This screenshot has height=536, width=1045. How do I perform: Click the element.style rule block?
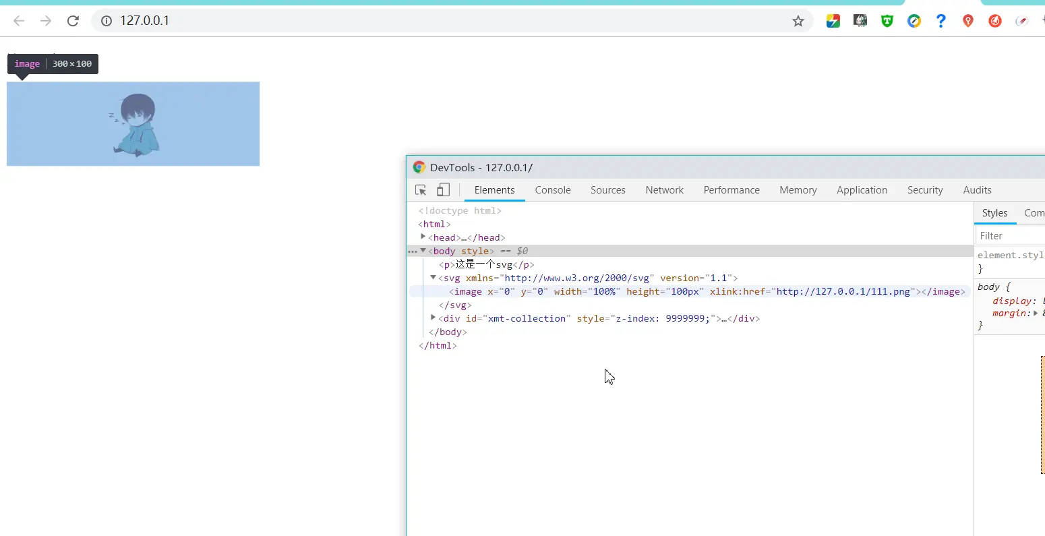[1010, 262]
